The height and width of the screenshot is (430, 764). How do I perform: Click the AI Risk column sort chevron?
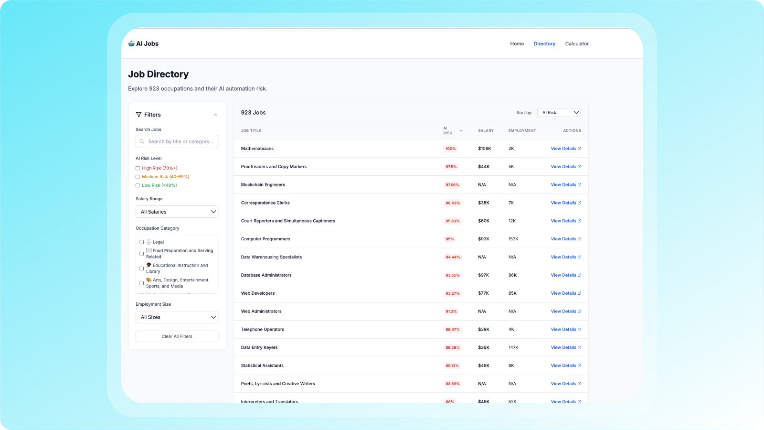coord(461,130)
